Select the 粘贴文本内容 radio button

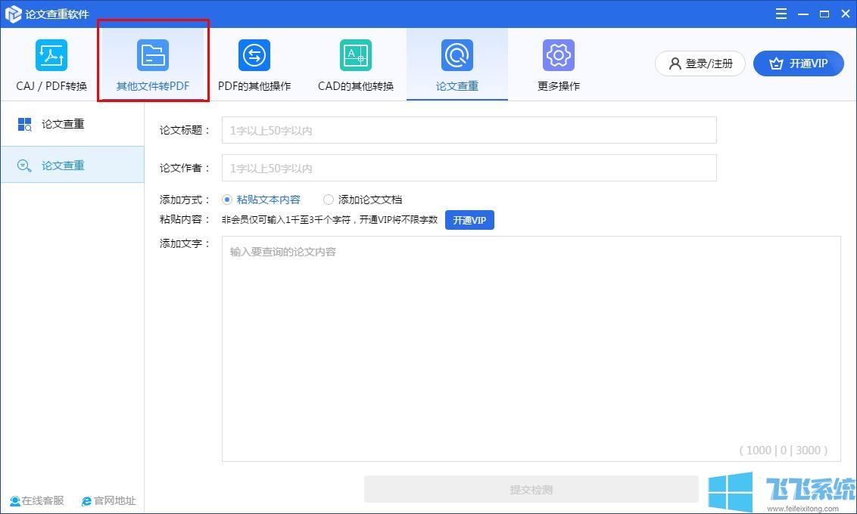click(x=226, y=199)
